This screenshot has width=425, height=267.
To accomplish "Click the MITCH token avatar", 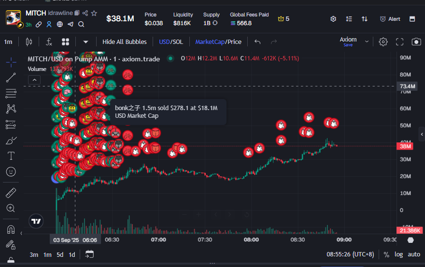I will (x=14, y=18).
